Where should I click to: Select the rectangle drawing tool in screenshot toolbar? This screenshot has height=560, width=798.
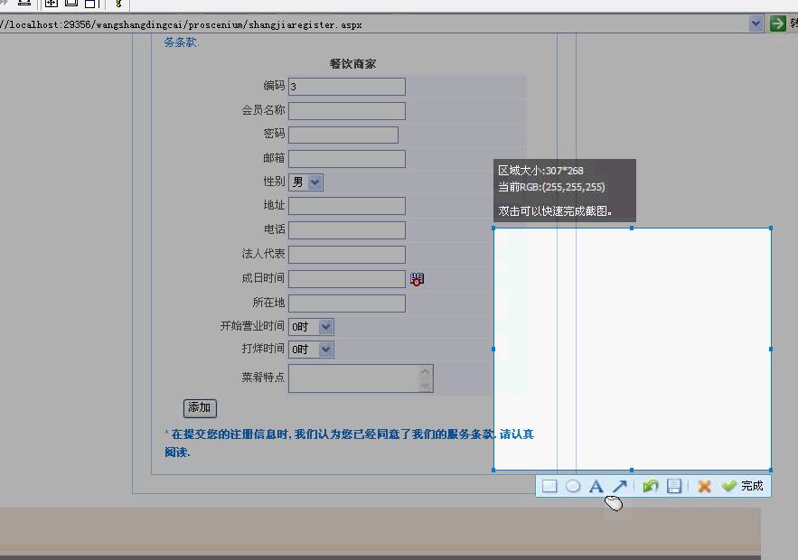coord(549,486)
